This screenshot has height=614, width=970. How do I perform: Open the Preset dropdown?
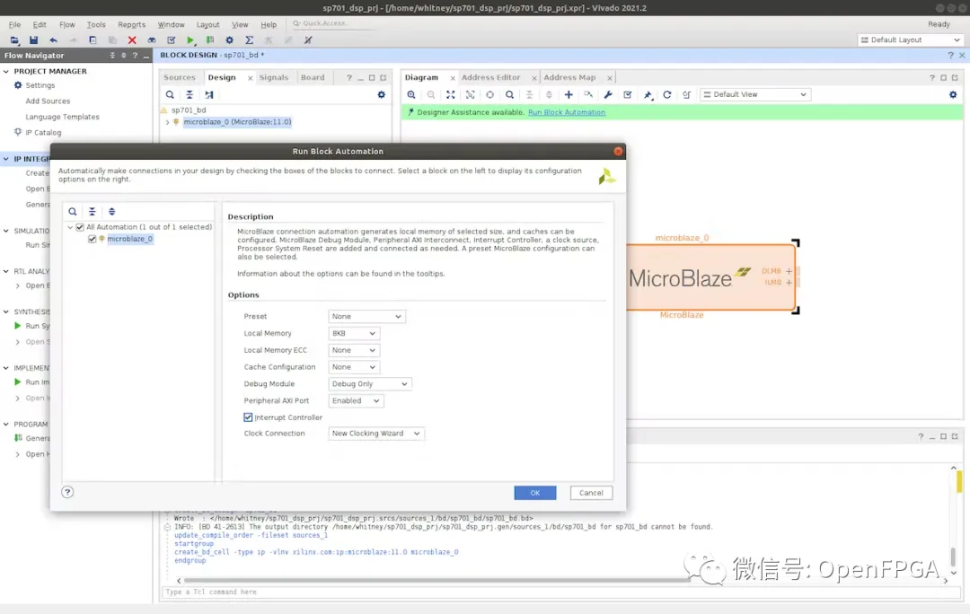(366, 316)
